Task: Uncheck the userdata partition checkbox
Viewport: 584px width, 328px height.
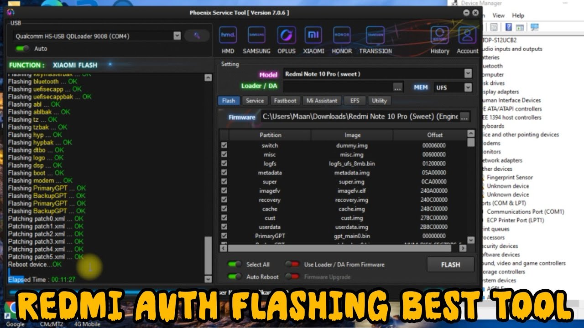Action: pos(224,226)
